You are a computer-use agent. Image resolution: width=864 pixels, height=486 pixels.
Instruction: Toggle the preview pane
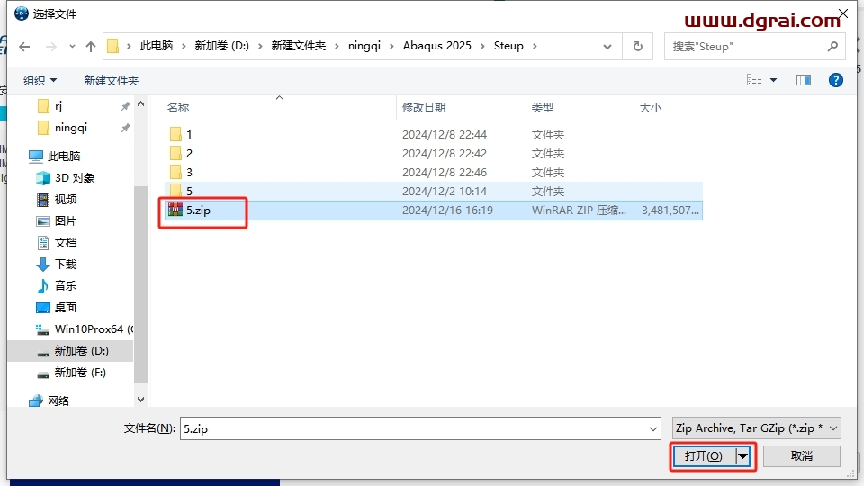[x=804, y=80]
